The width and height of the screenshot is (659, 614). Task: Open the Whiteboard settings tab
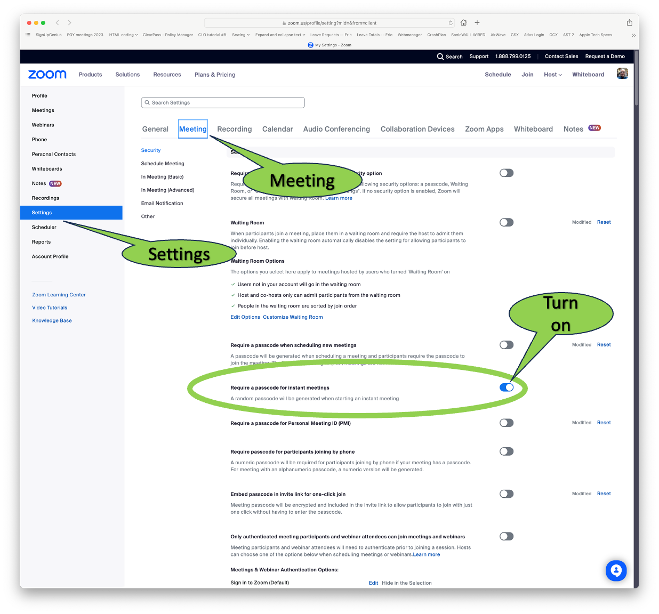[533, 129]
